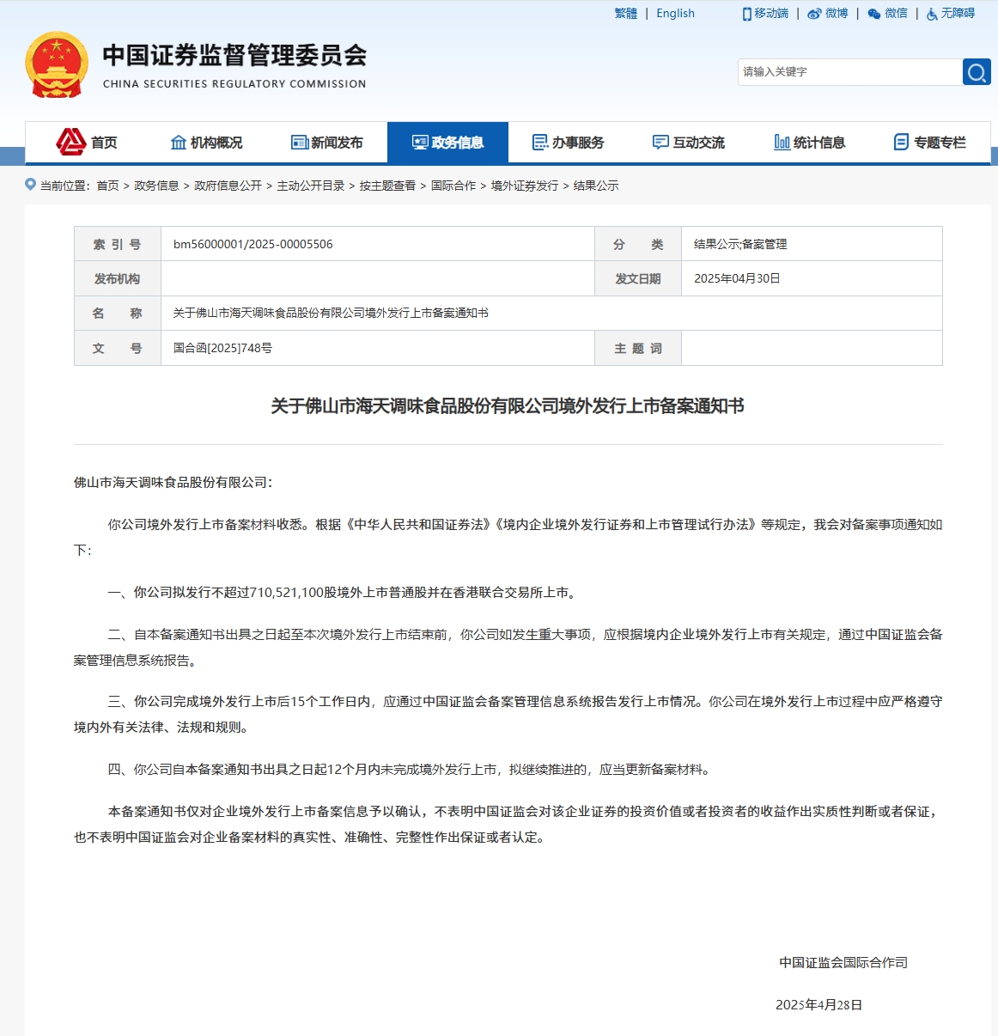This screenshot has width=998, height=1036.
Task: Open the 微信 link in header
Action: 896,14
